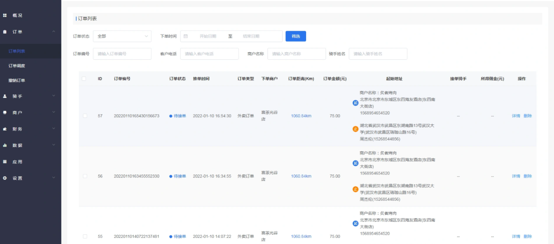Click 删除 for order ID 55
Image resolution: width=554 pixels, height=244 pixels.
[x=527, y=236]
